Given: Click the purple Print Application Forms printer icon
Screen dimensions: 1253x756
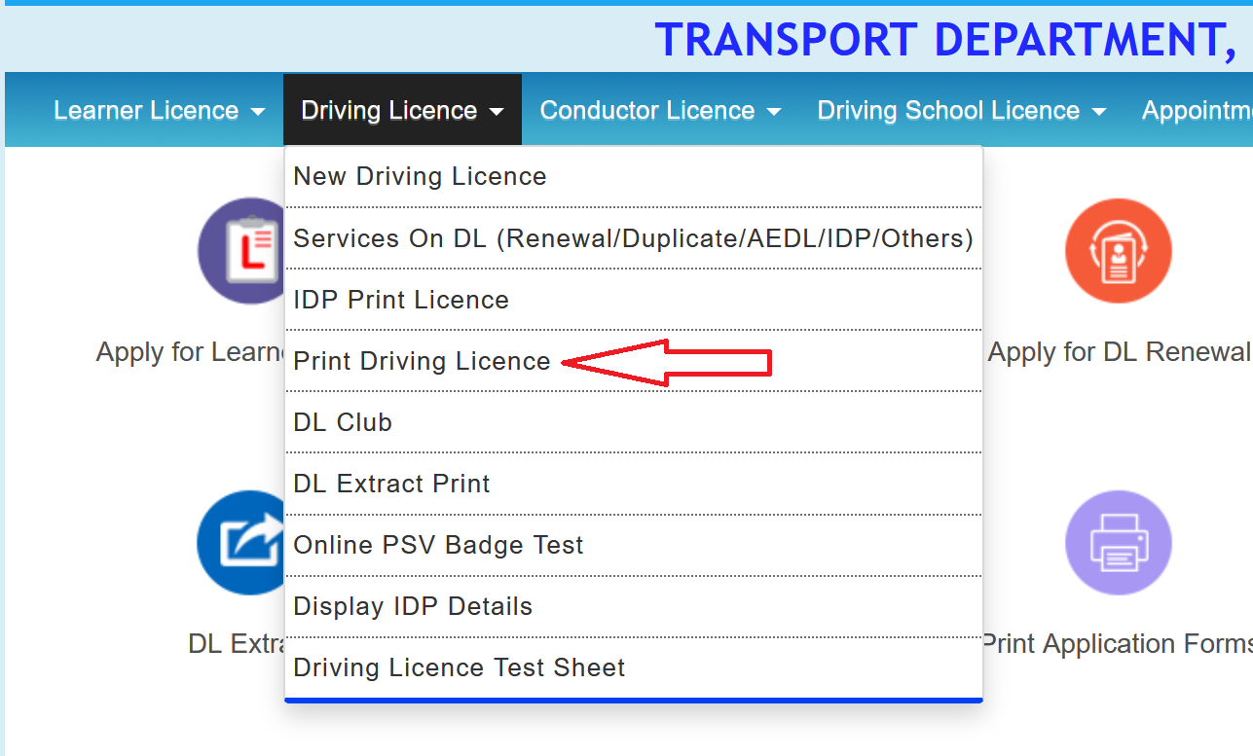Looking at the screenshot, I should pyautogui.click(x=1118, y=543).
